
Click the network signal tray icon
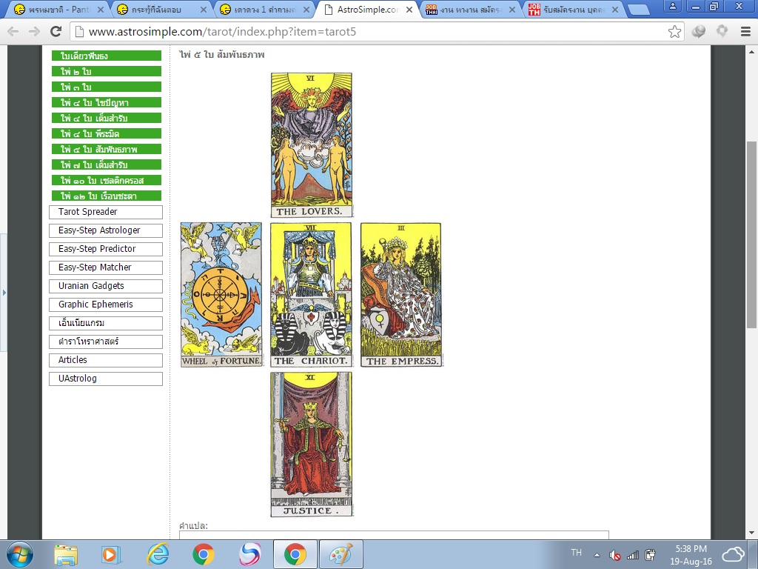click(x=632, y=555)
